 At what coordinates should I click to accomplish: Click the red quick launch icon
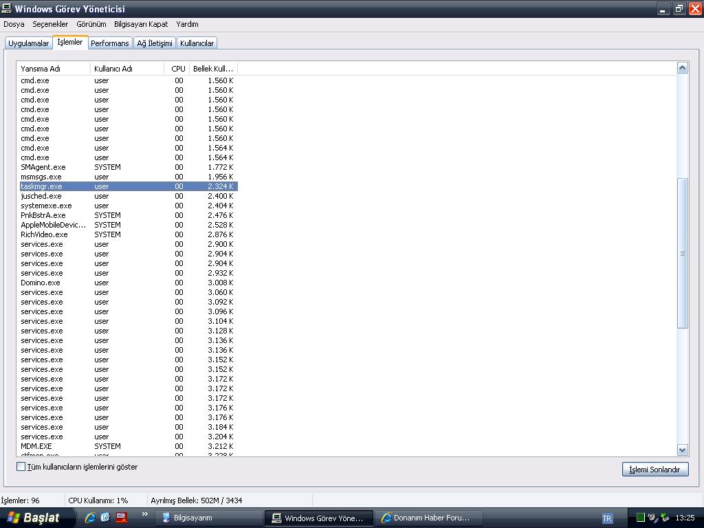click(121, 518)
